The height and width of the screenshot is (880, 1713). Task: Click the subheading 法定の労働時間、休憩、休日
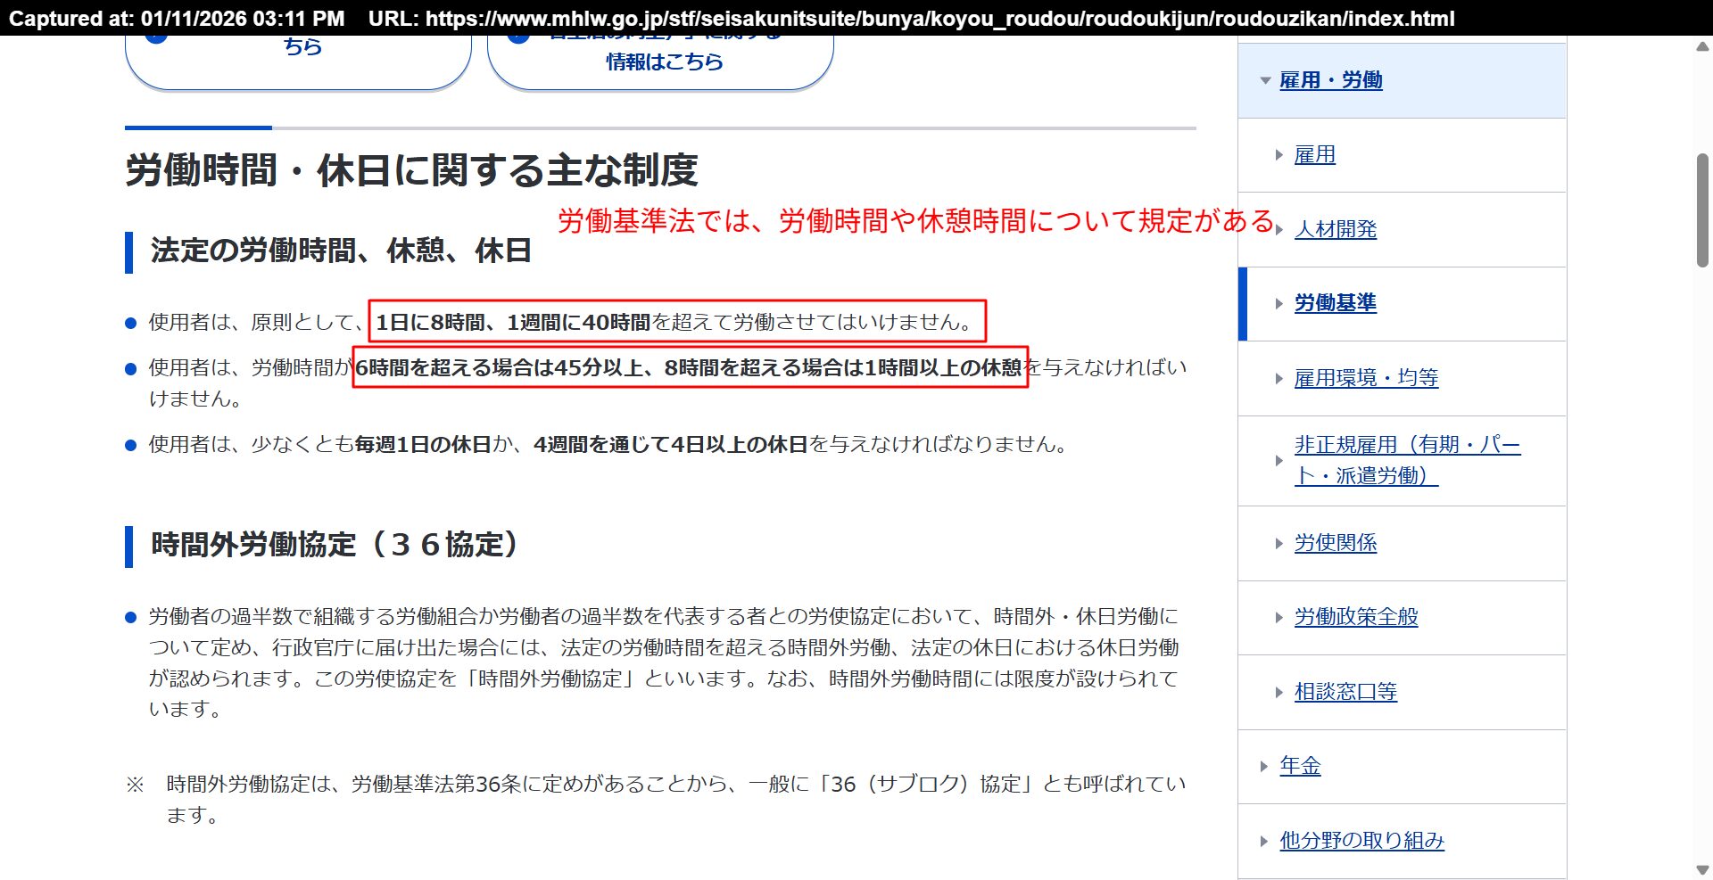click(x=341, y=251)
